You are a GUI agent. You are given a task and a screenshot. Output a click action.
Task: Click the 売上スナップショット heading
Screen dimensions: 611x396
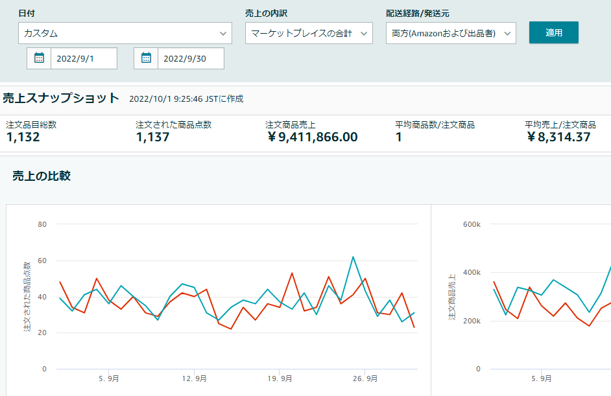pos(61,98)
